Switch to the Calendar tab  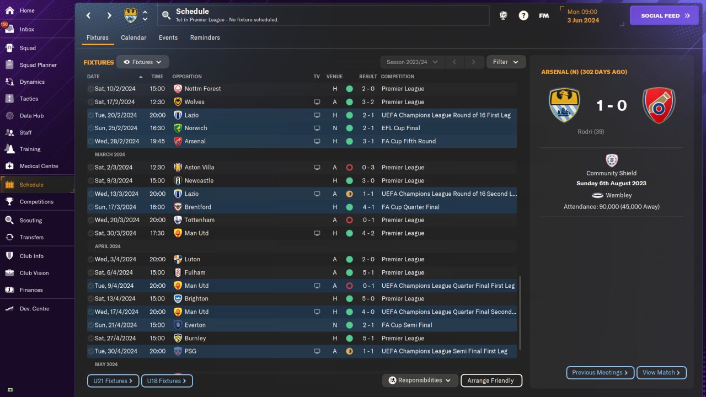coord(133,37)
